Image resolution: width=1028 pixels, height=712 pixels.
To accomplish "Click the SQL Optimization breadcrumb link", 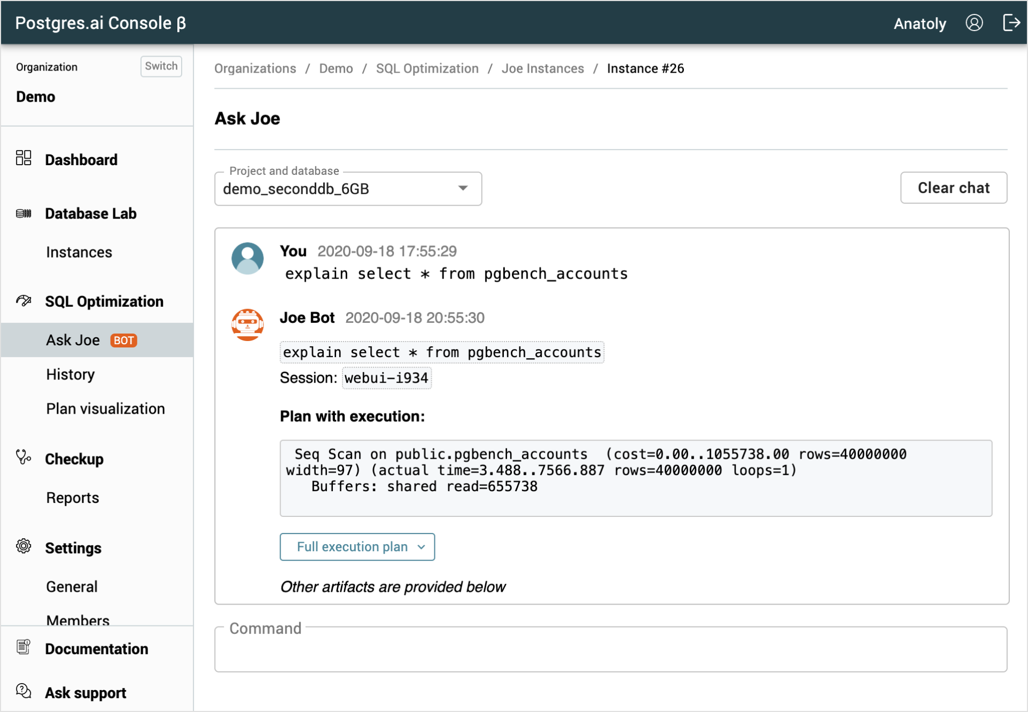I will 427,68.
